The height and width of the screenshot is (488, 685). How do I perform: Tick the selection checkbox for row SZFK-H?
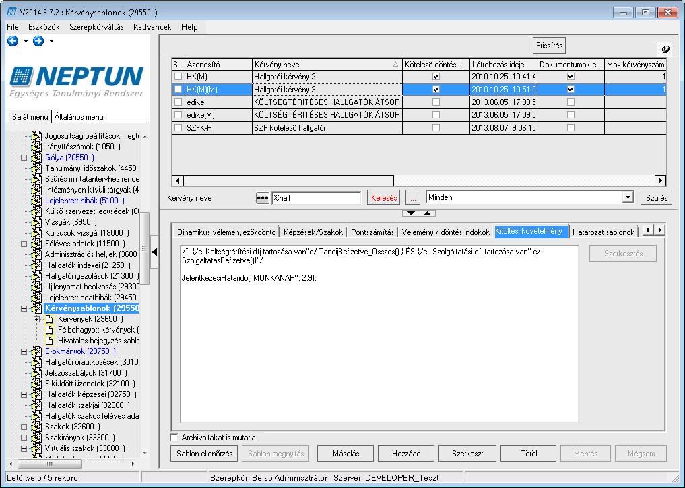(178, 128)
